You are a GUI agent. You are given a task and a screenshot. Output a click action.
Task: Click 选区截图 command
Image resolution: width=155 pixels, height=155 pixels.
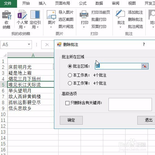click(66, 19)
